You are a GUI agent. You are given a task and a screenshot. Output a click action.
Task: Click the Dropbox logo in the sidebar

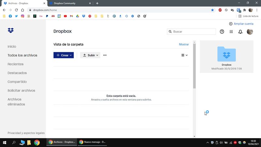point(11,30)
